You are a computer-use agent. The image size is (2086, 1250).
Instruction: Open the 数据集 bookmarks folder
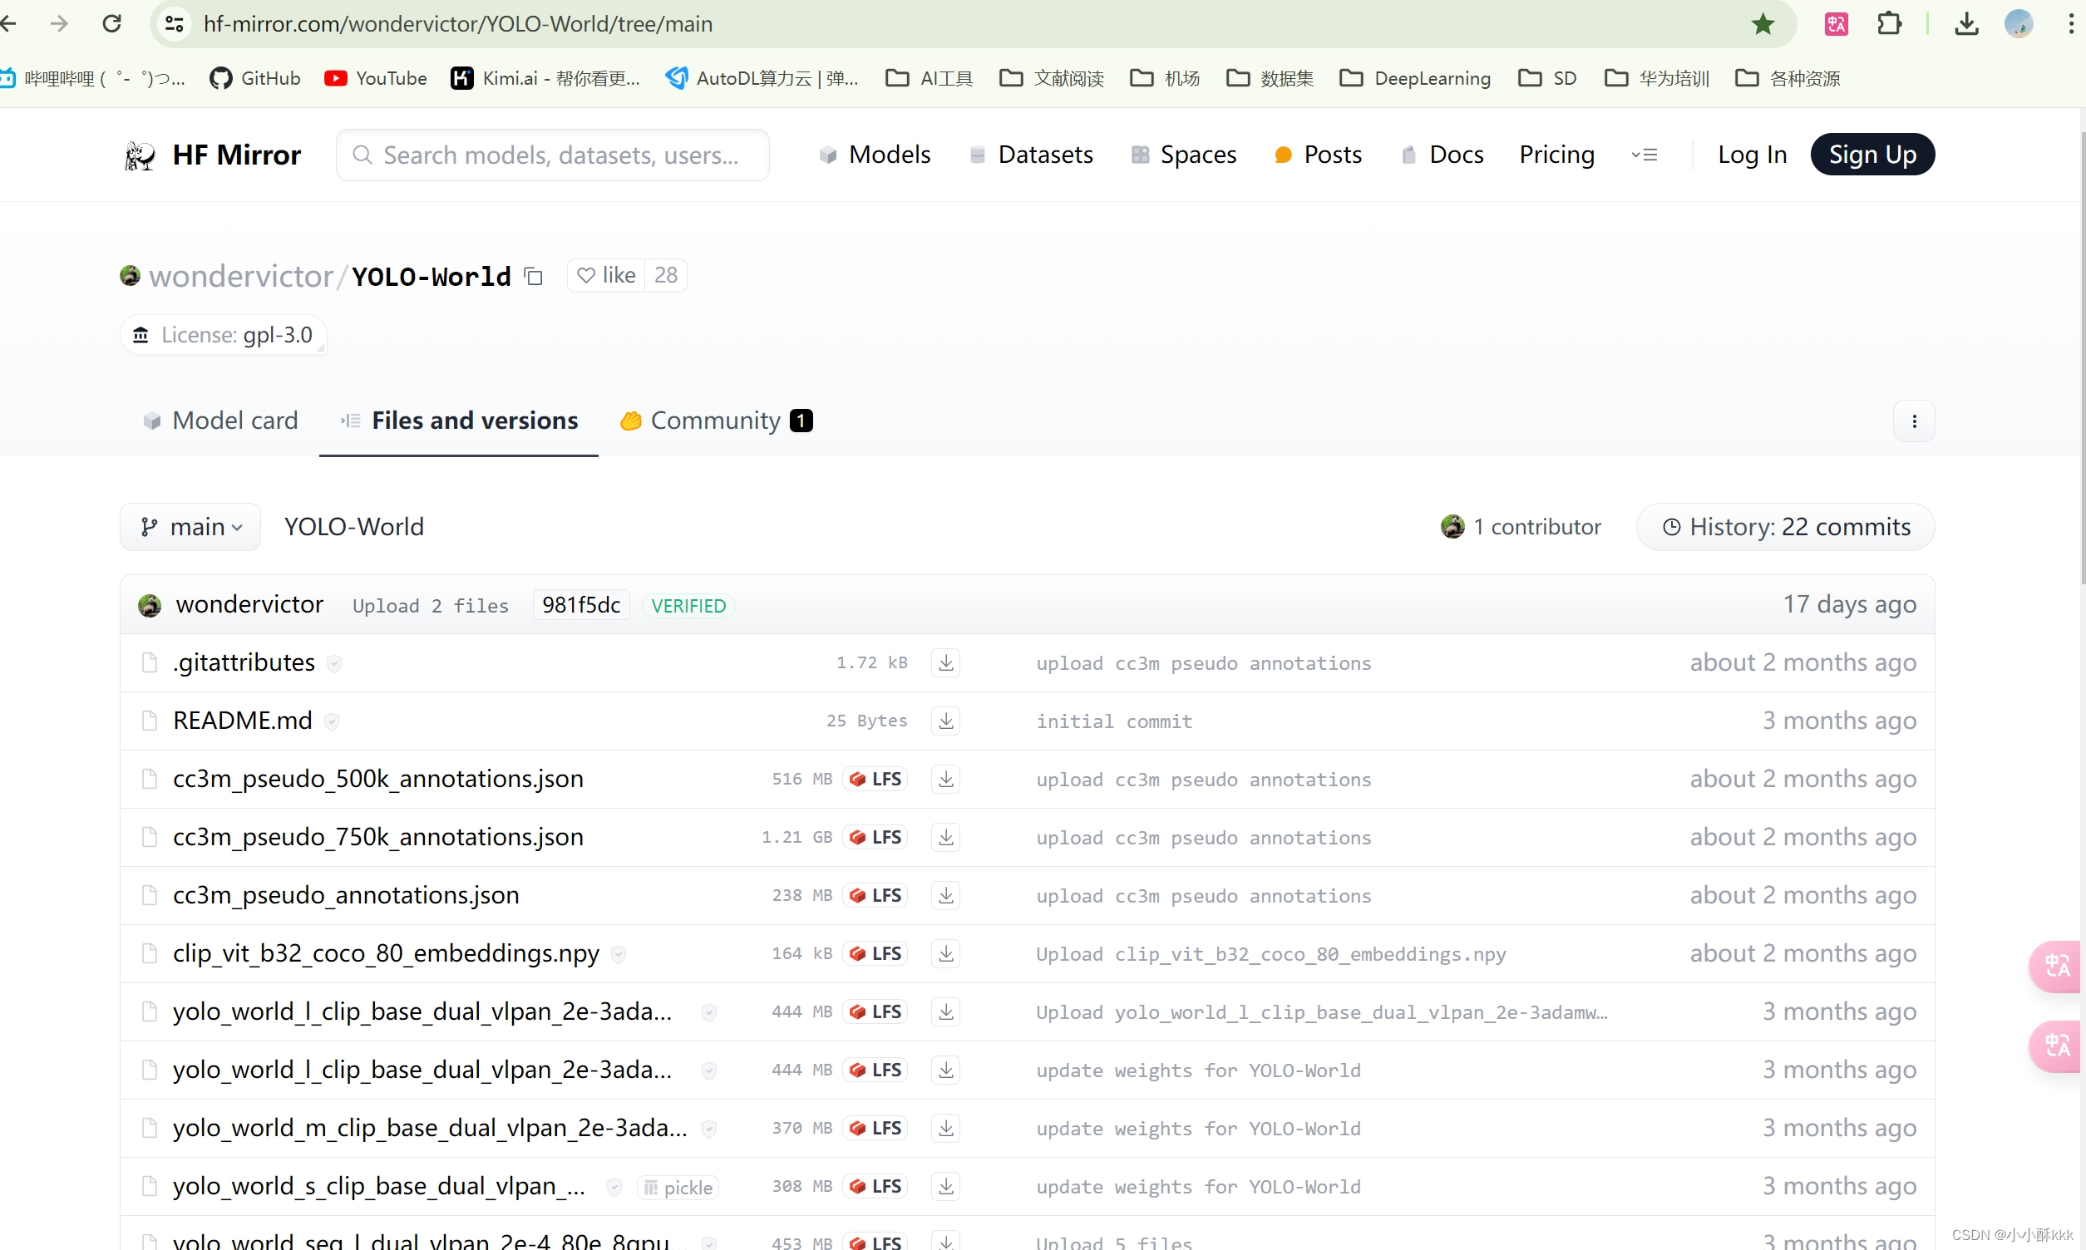click(x=1270, y=78)
